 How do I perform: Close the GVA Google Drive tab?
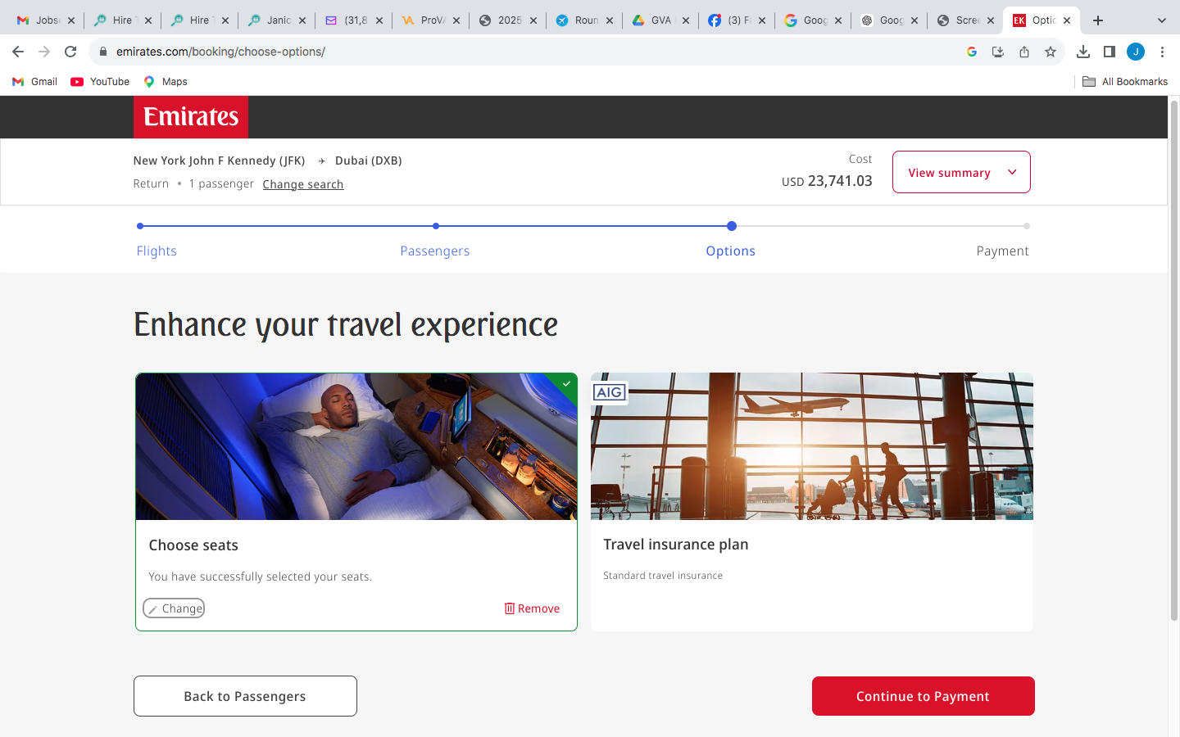pos(686,20)
